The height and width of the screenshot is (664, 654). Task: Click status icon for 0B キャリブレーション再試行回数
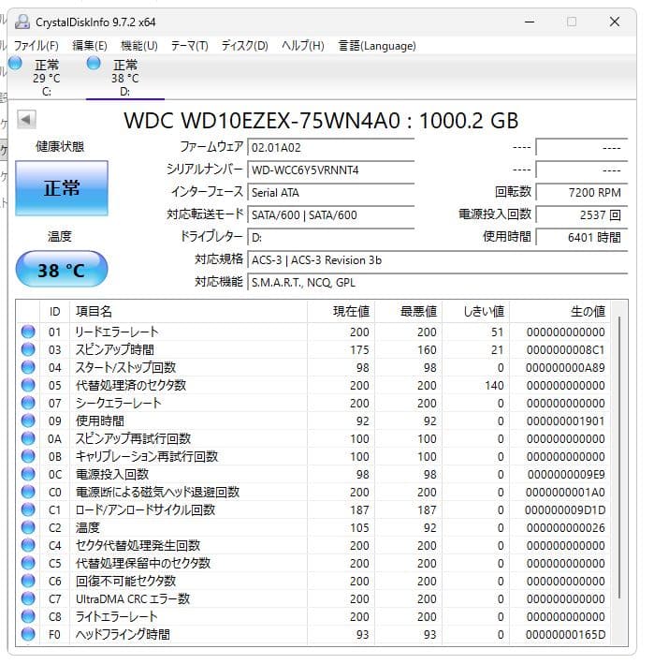coord(28,456)
